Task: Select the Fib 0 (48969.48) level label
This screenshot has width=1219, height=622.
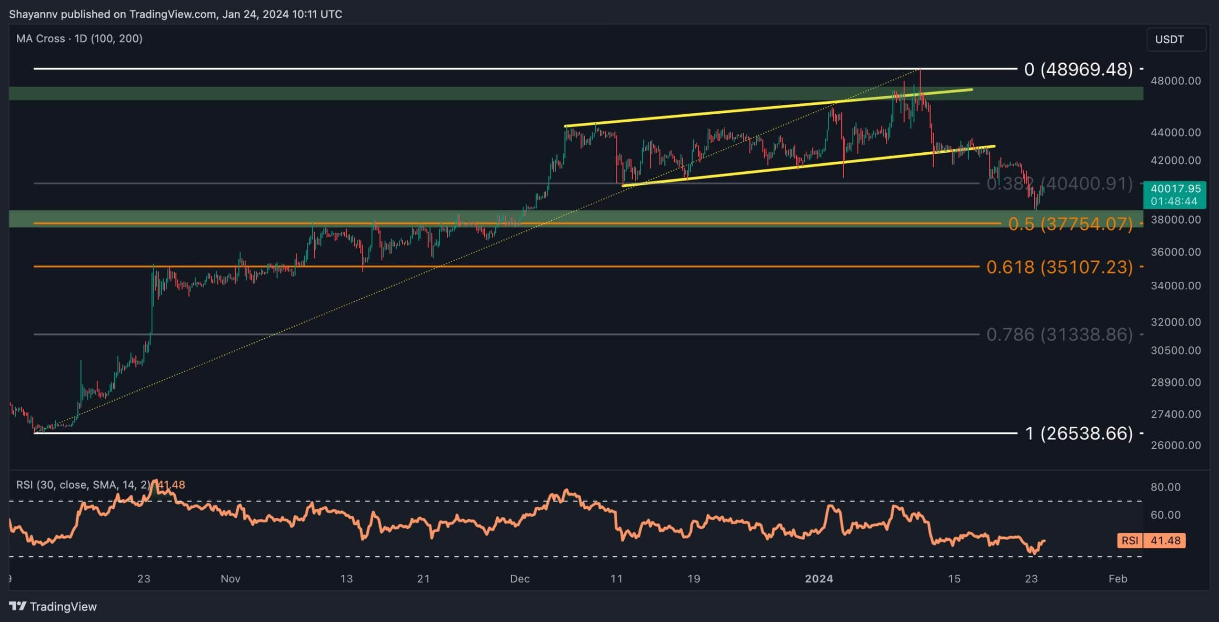Action: [1078, 69]
